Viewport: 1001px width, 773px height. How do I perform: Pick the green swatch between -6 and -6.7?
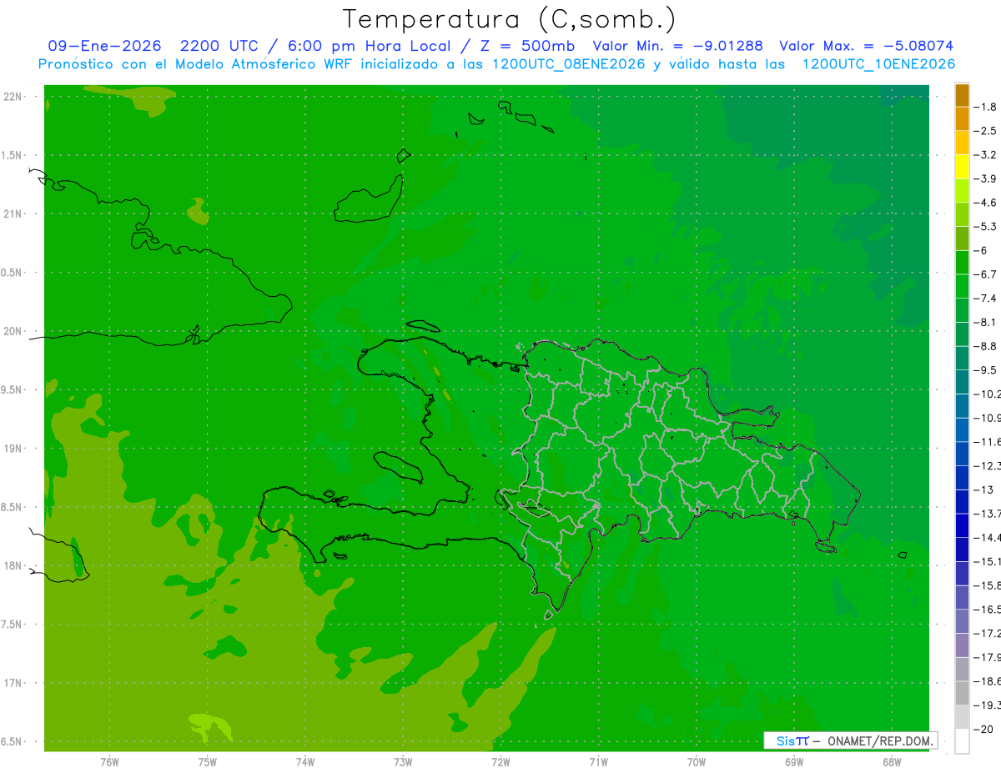click(x=962, y=263)
